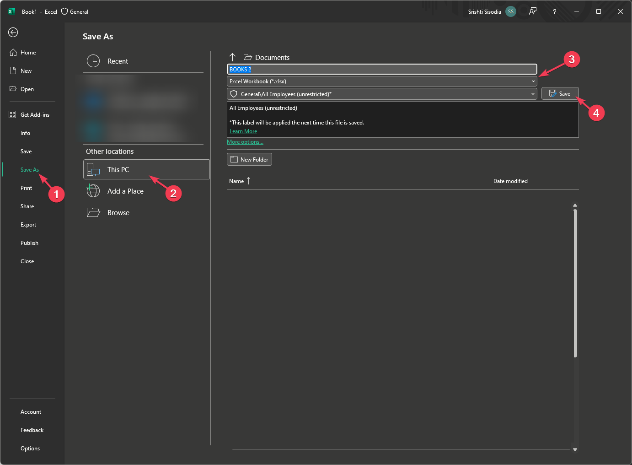Open the Feedback page
The image size is (632, 465).
click(32, 430)
